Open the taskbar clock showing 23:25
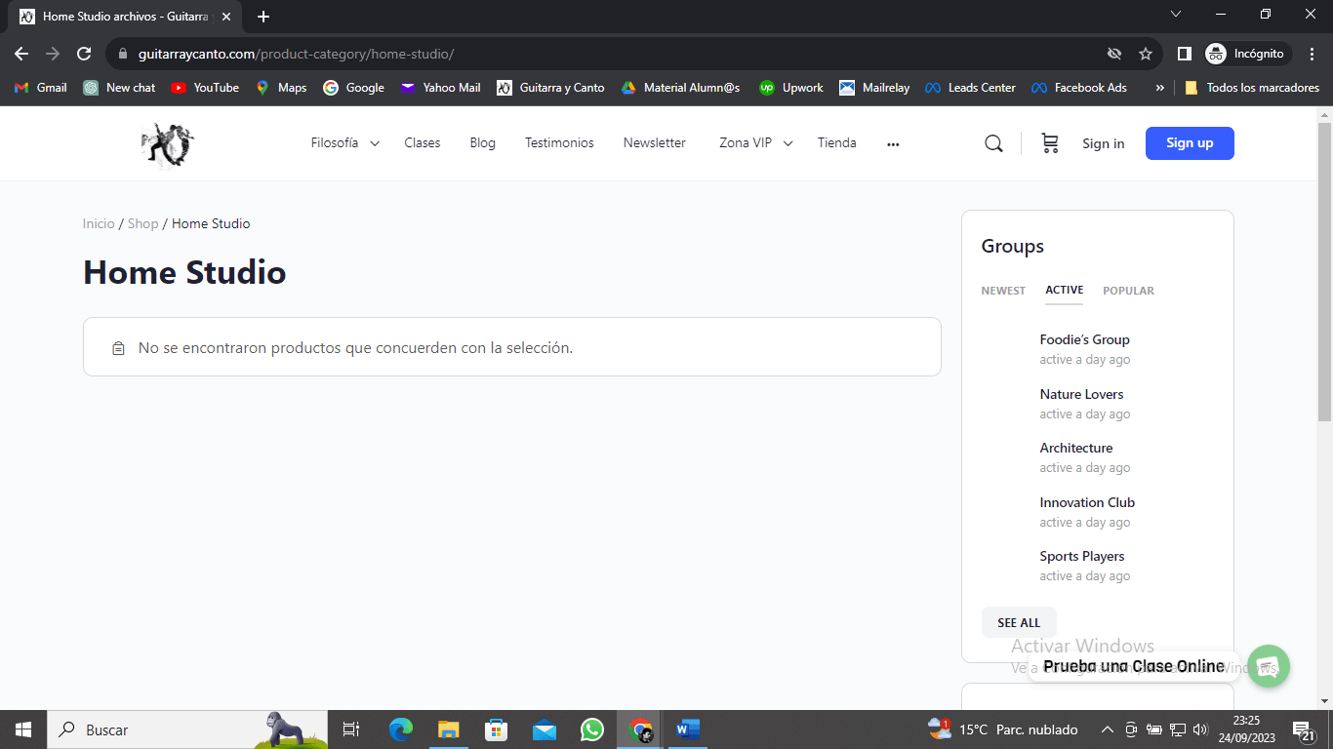Image resolution: width=1333 pixels, height=749 pixels. [1246, 729]
